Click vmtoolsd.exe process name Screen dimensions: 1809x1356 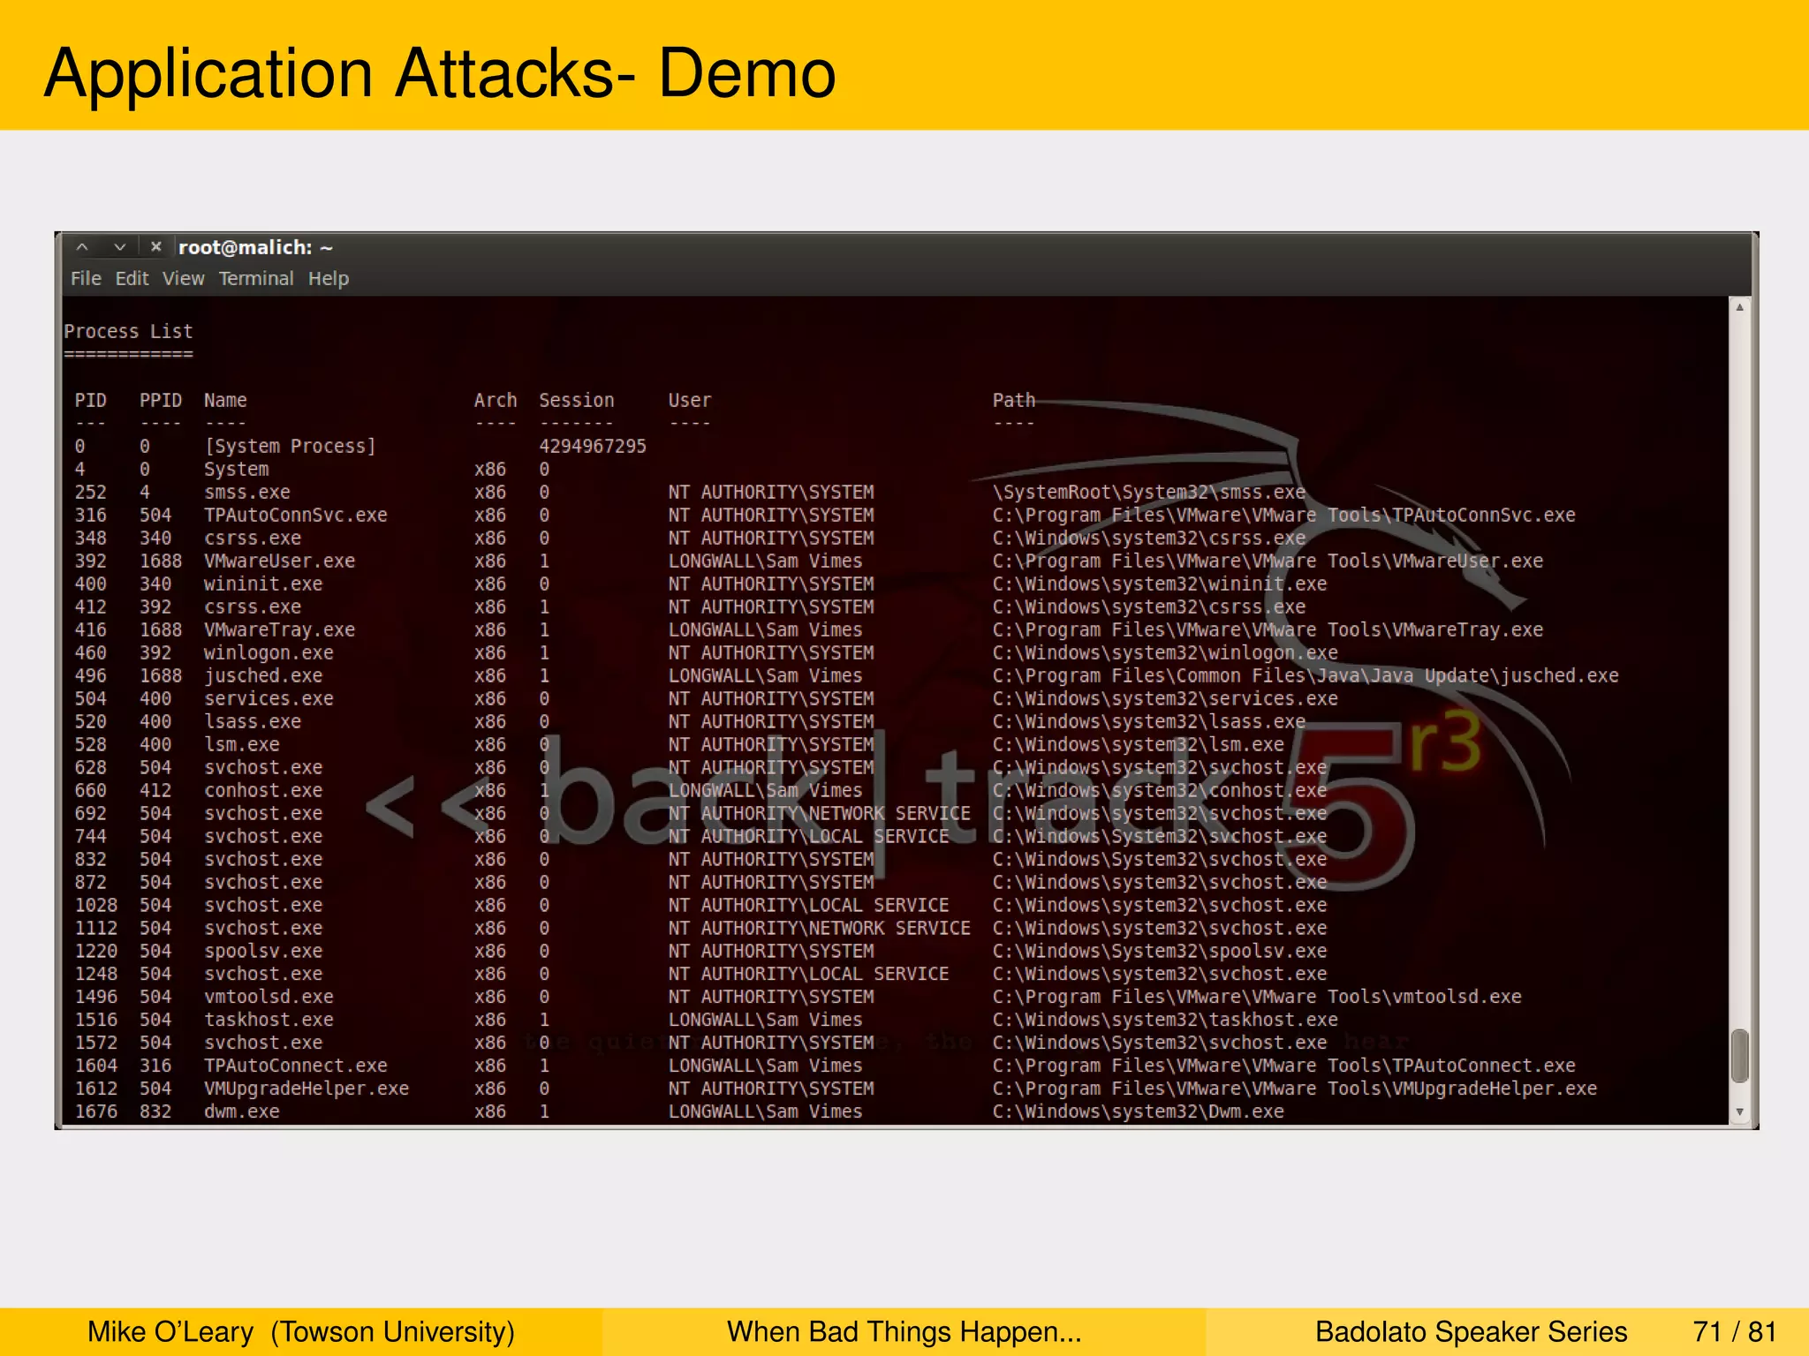tap(269, 998)
